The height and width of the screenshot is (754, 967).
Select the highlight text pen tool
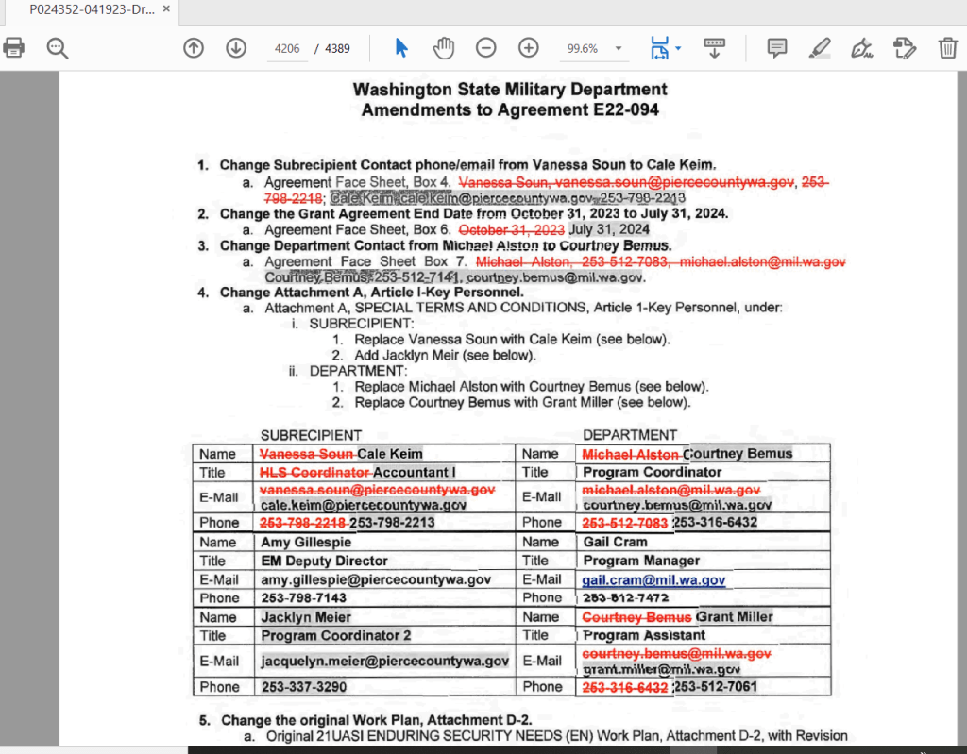pos(820,48)
